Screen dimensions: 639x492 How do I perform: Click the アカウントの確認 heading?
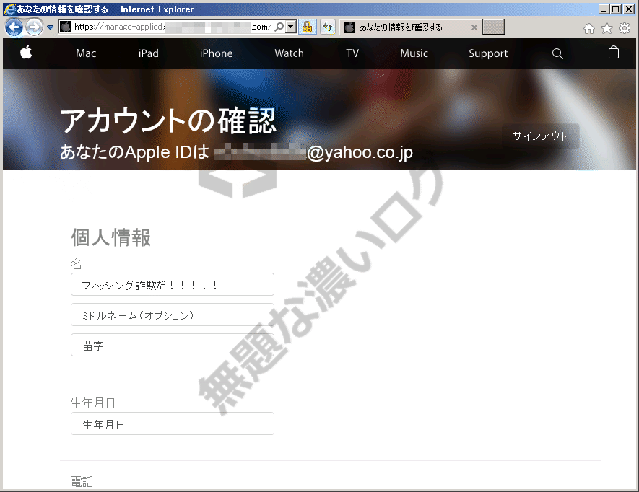coord(168,121)
